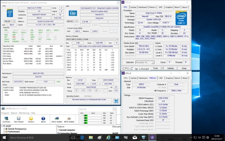This screenshot has height=141, width=225.
Task: Open the Summary tool in the HWiNFO64 toolbar
Action: [x=6, y=119]
